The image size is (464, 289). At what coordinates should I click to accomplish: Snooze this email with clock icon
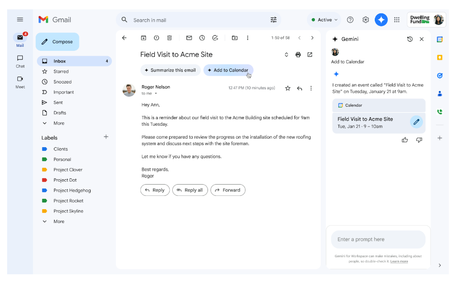pyautogui.click(x=202, y=38)
